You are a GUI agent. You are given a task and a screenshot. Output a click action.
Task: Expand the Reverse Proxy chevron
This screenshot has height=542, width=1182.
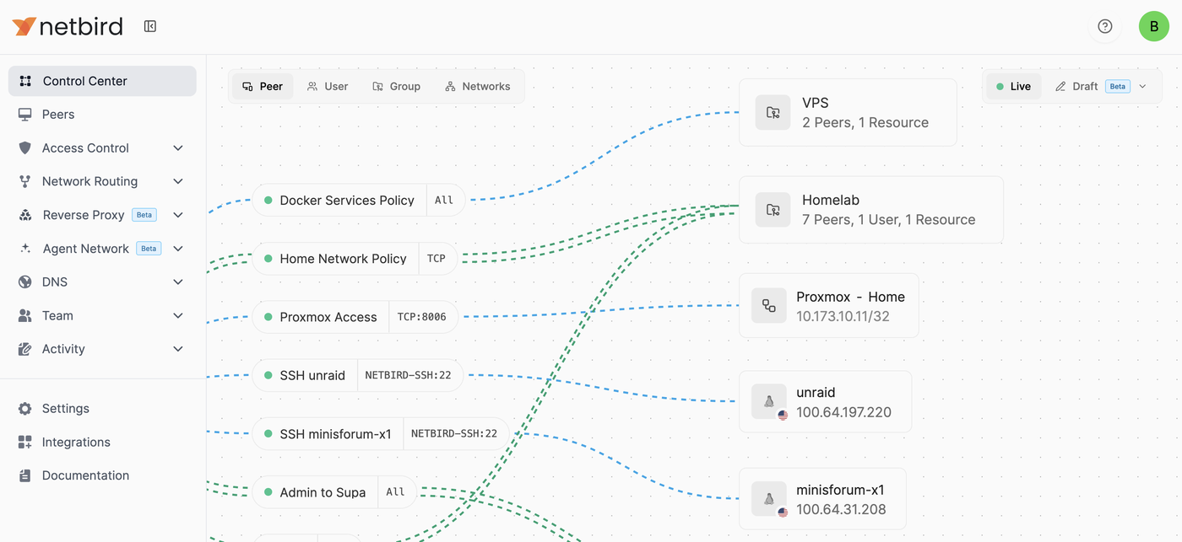[x=178, y=215]
